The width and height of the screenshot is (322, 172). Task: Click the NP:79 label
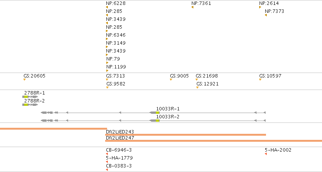point(113,59)
